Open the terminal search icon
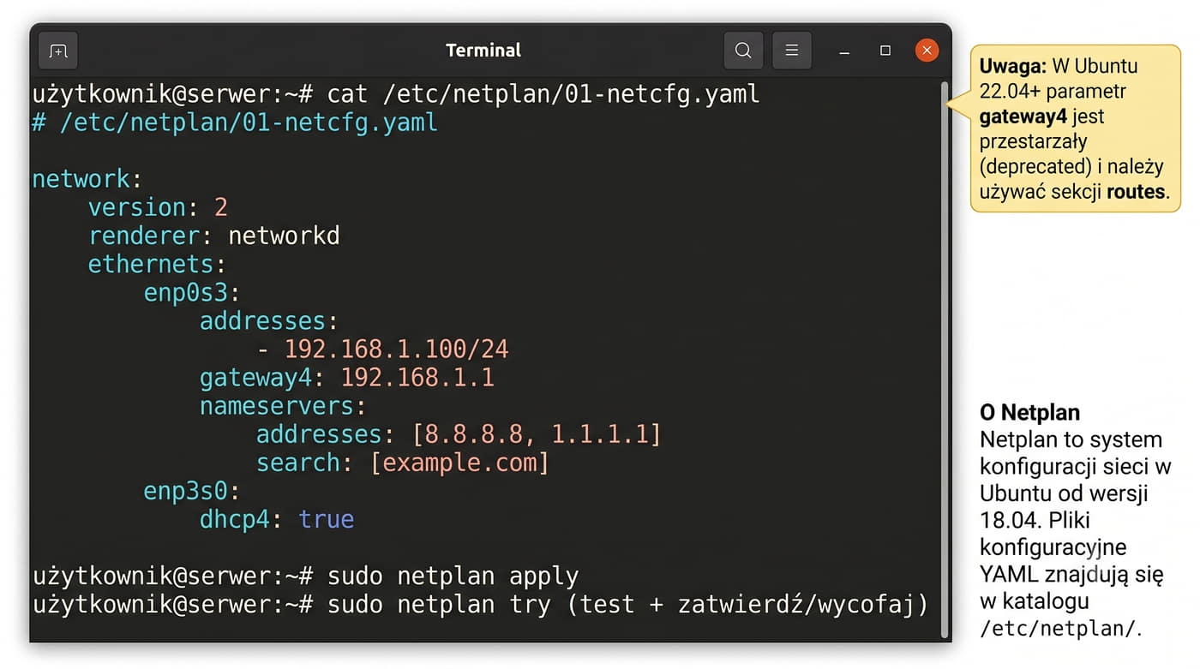The height and width of the screenshot is (669, 1200). [x=743, y=51]
